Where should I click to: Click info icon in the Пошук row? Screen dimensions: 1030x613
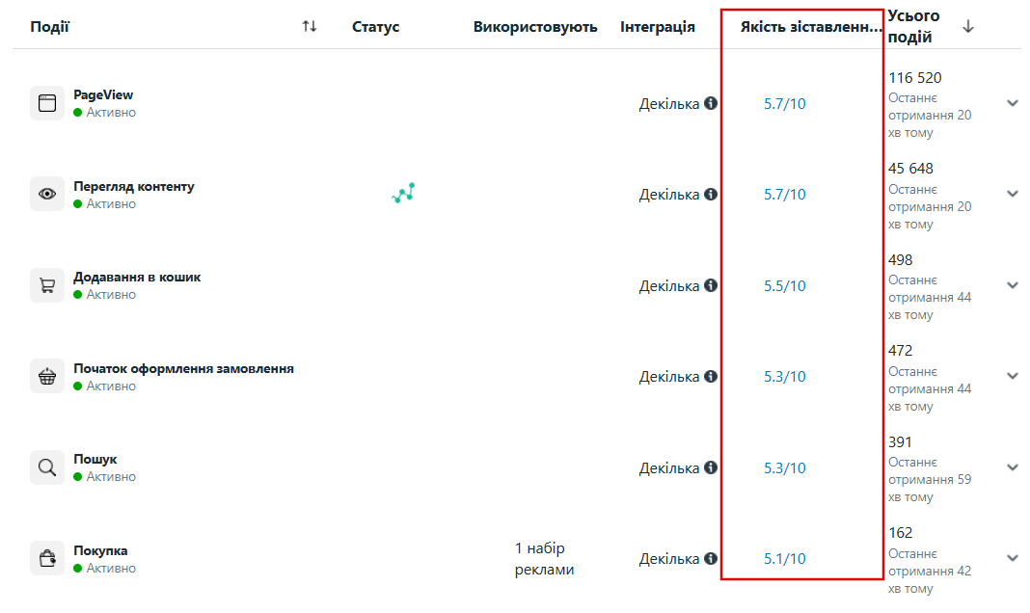click(711, 467)
